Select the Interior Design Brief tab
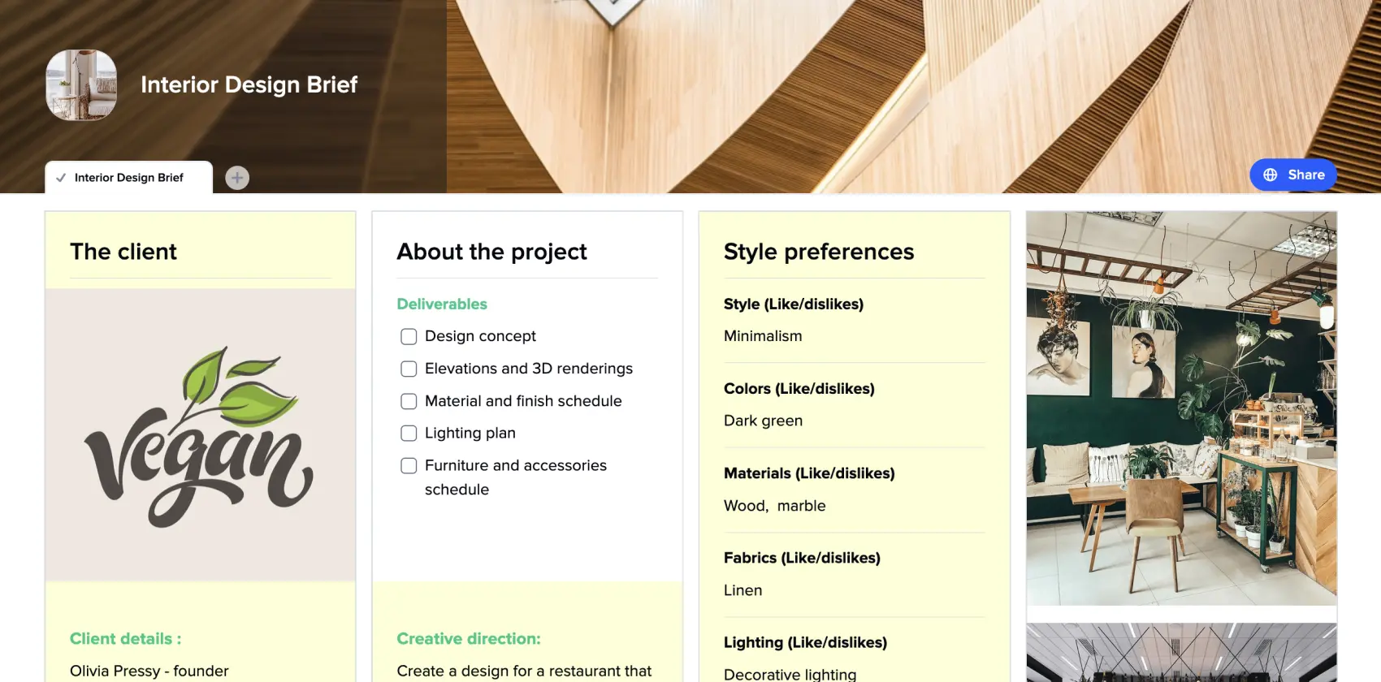Screen dimensions: 1381x682 click(x=128, y=177)
